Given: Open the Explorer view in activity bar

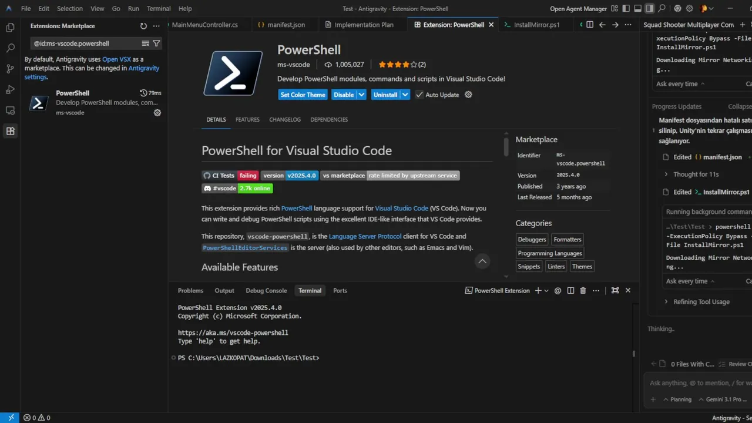Looking at the screenshot, I should 10,28.
